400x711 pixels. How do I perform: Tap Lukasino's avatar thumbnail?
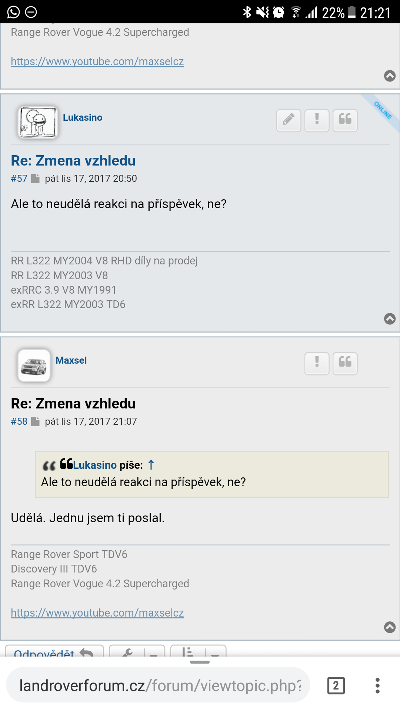(x=38, y=122)
